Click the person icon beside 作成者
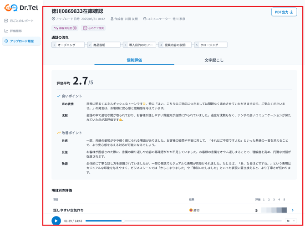Viewport: 305px width, 227px height. pyautogui.click(x=112, y=19)
